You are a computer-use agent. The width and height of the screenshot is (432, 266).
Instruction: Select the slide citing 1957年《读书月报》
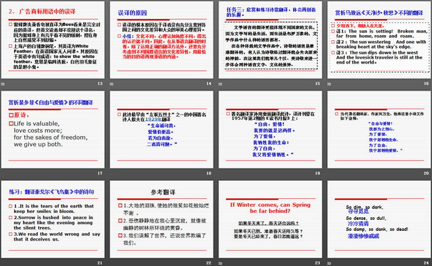tap(270, 130)
